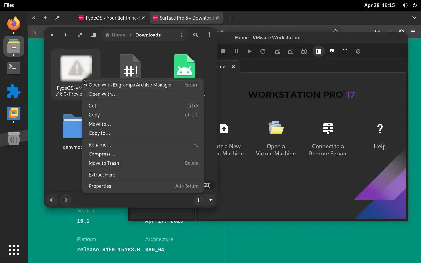
Task: Select the green Android APK file
Action: pyautogui.click(x=185, y=67)
